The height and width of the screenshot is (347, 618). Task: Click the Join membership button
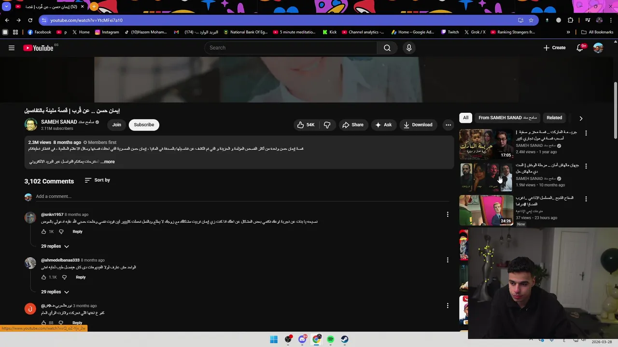tap(117, 125)
